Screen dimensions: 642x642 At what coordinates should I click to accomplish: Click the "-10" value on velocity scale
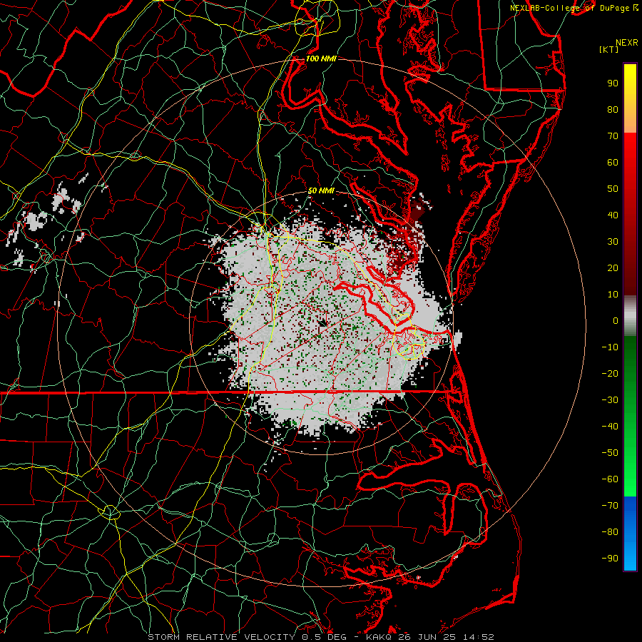610,347
